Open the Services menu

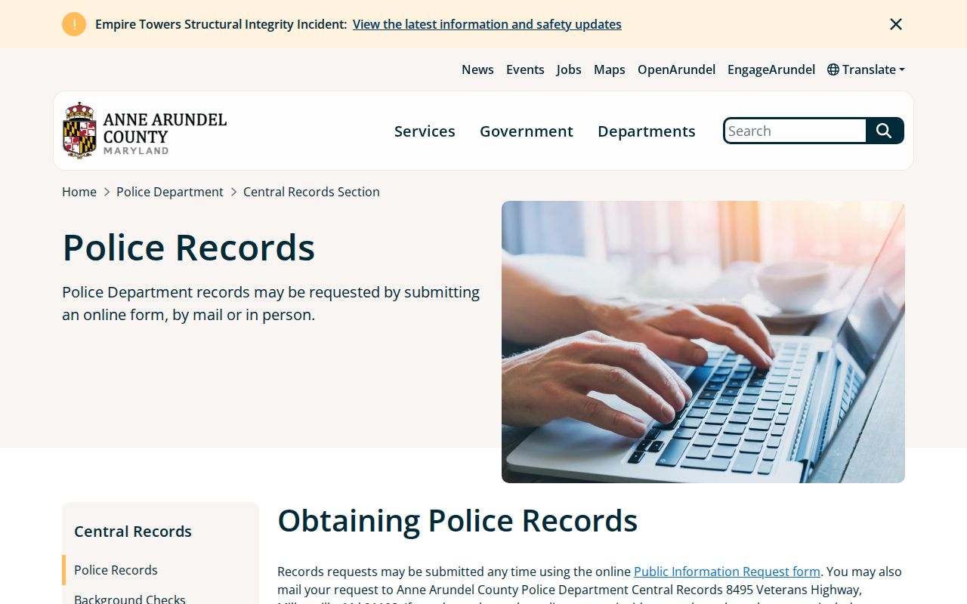(425, 131)
